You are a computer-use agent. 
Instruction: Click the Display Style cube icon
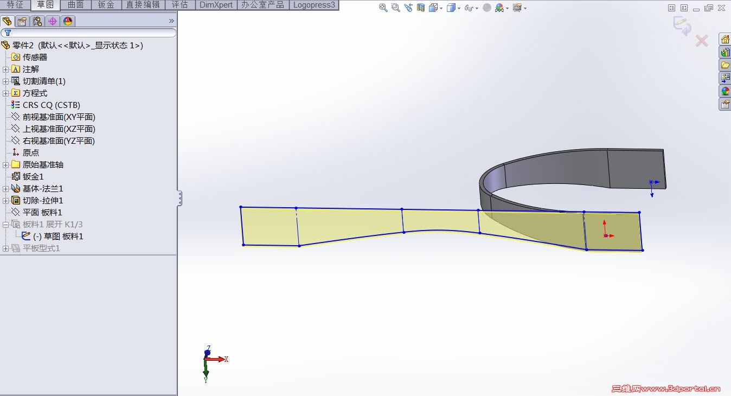click(x=450, y=8)
